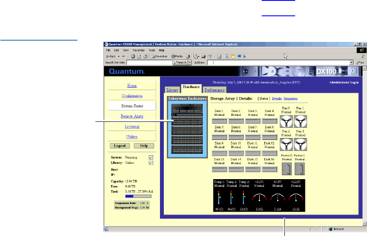Open the Help menu in menu bar

162,50
